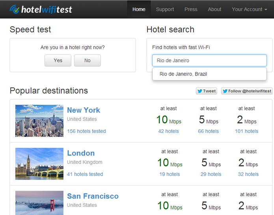Show the 29 hotels link for London
Image resolution: width=274 pixels, height=215 pixels.
pyautogui.click(x=211, y=174)
